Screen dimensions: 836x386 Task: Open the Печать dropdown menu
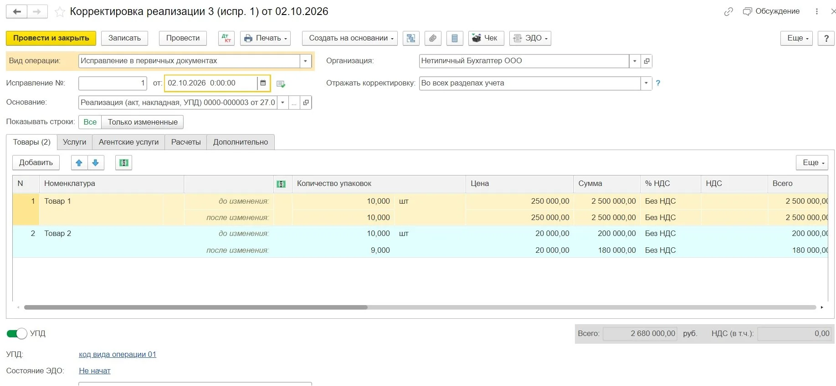click(x=266, y=38)
